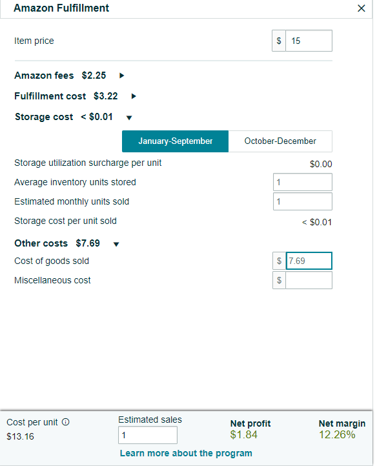Collapse the Other costs section arrow
The height and width of the screenshot is (466, 377).
tap(116, 244)
